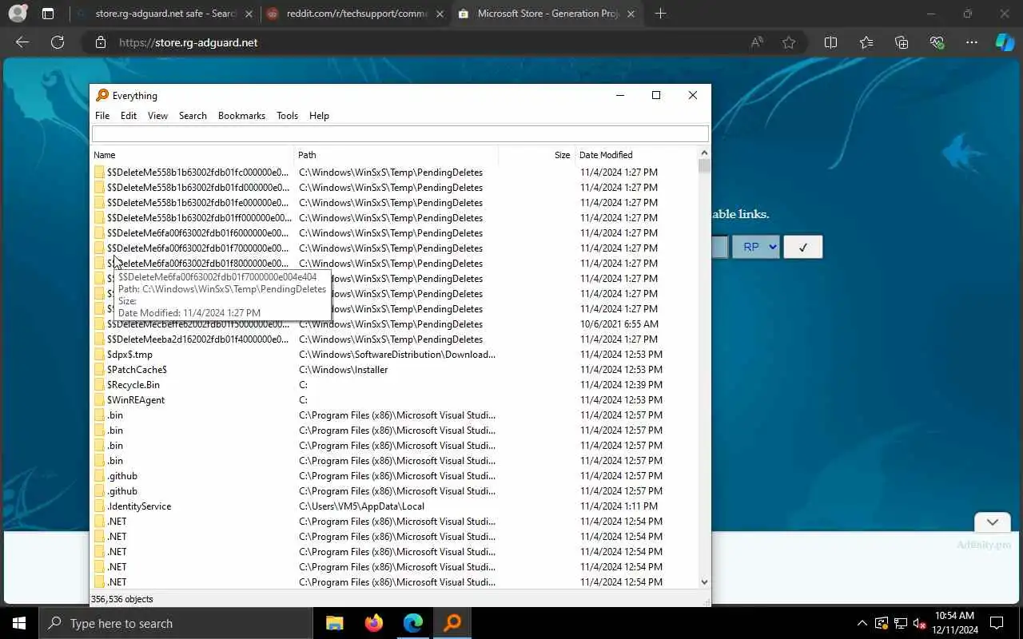Select the $PatchCache$ folder icon
Image resolution: width=1023 pixels, height=639 pixels.
coord(99,370)
